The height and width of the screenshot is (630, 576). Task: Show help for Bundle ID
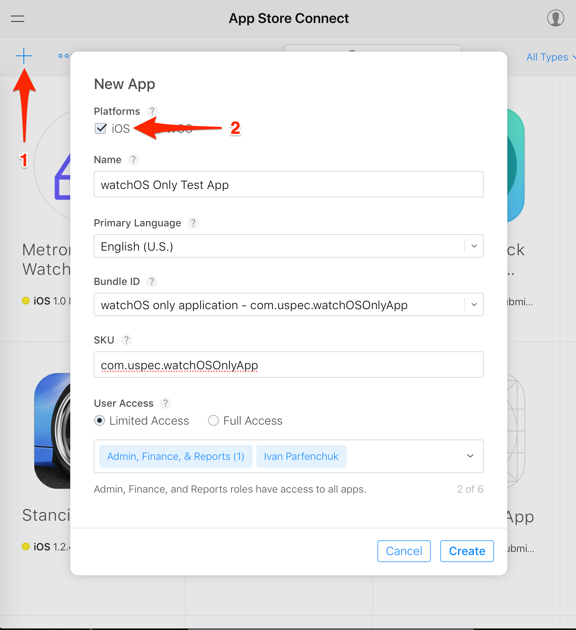pyautogui.click(x=152, y=281)
